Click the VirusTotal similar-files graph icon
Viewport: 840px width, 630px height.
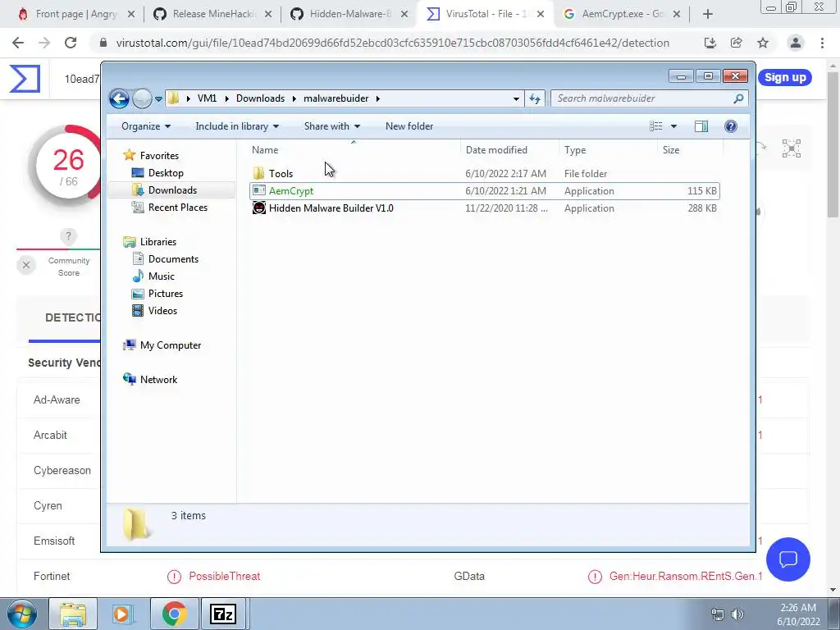point(792,148)
